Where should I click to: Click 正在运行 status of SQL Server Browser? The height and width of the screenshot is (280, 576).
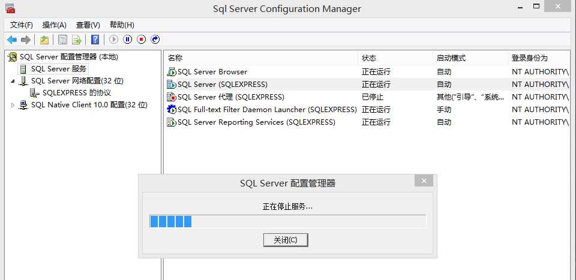pyautogui.click(x=376, y=72)
